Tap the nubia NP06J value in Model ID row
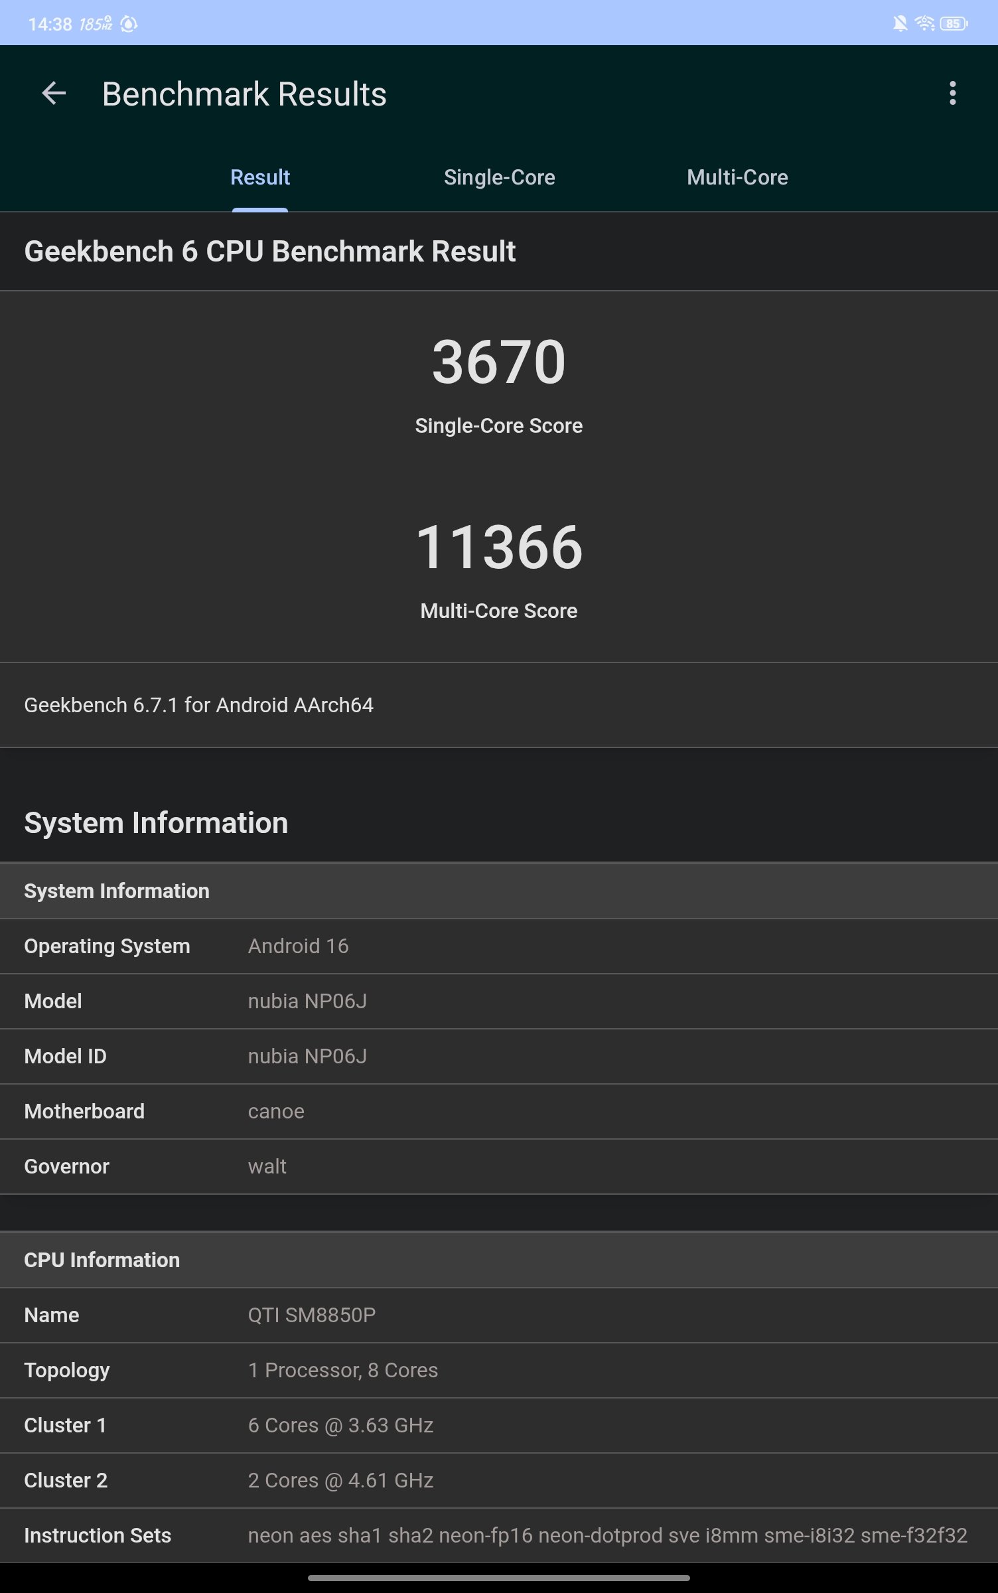 click(307, 1056)
